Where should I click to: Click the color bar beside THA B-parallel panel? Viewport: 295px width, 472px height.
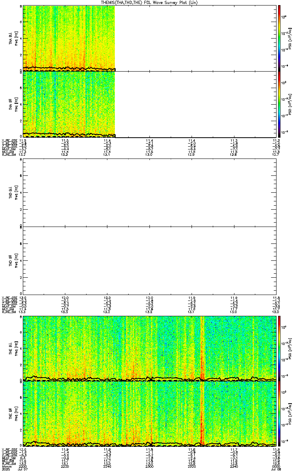click(x=279, y=104)
